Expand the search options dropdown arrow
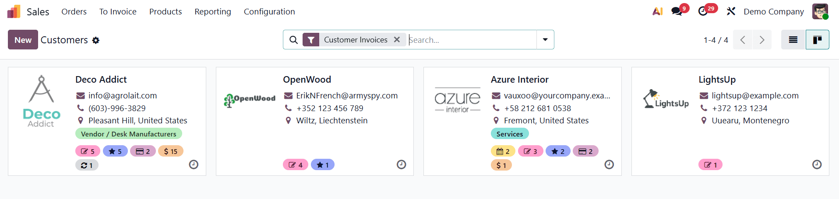The height and width of the screenshot is (199, 839). tap(545, 40)
